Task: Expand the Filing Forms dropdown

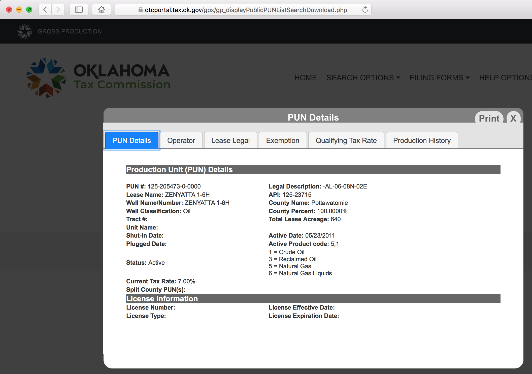Action: [x=440, y=78]
